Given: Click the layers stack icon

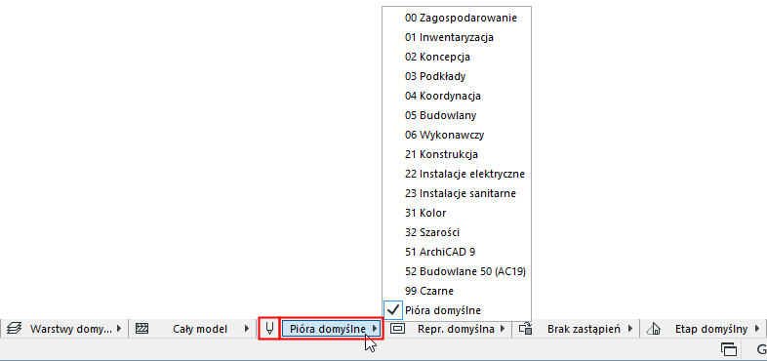Looking at the screenshot, I should pyautogui.click(x=14, y=329).
